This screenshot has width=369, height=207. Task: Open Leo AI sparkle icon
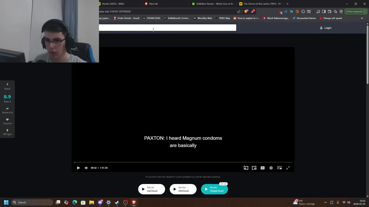(x=335, y=11)
